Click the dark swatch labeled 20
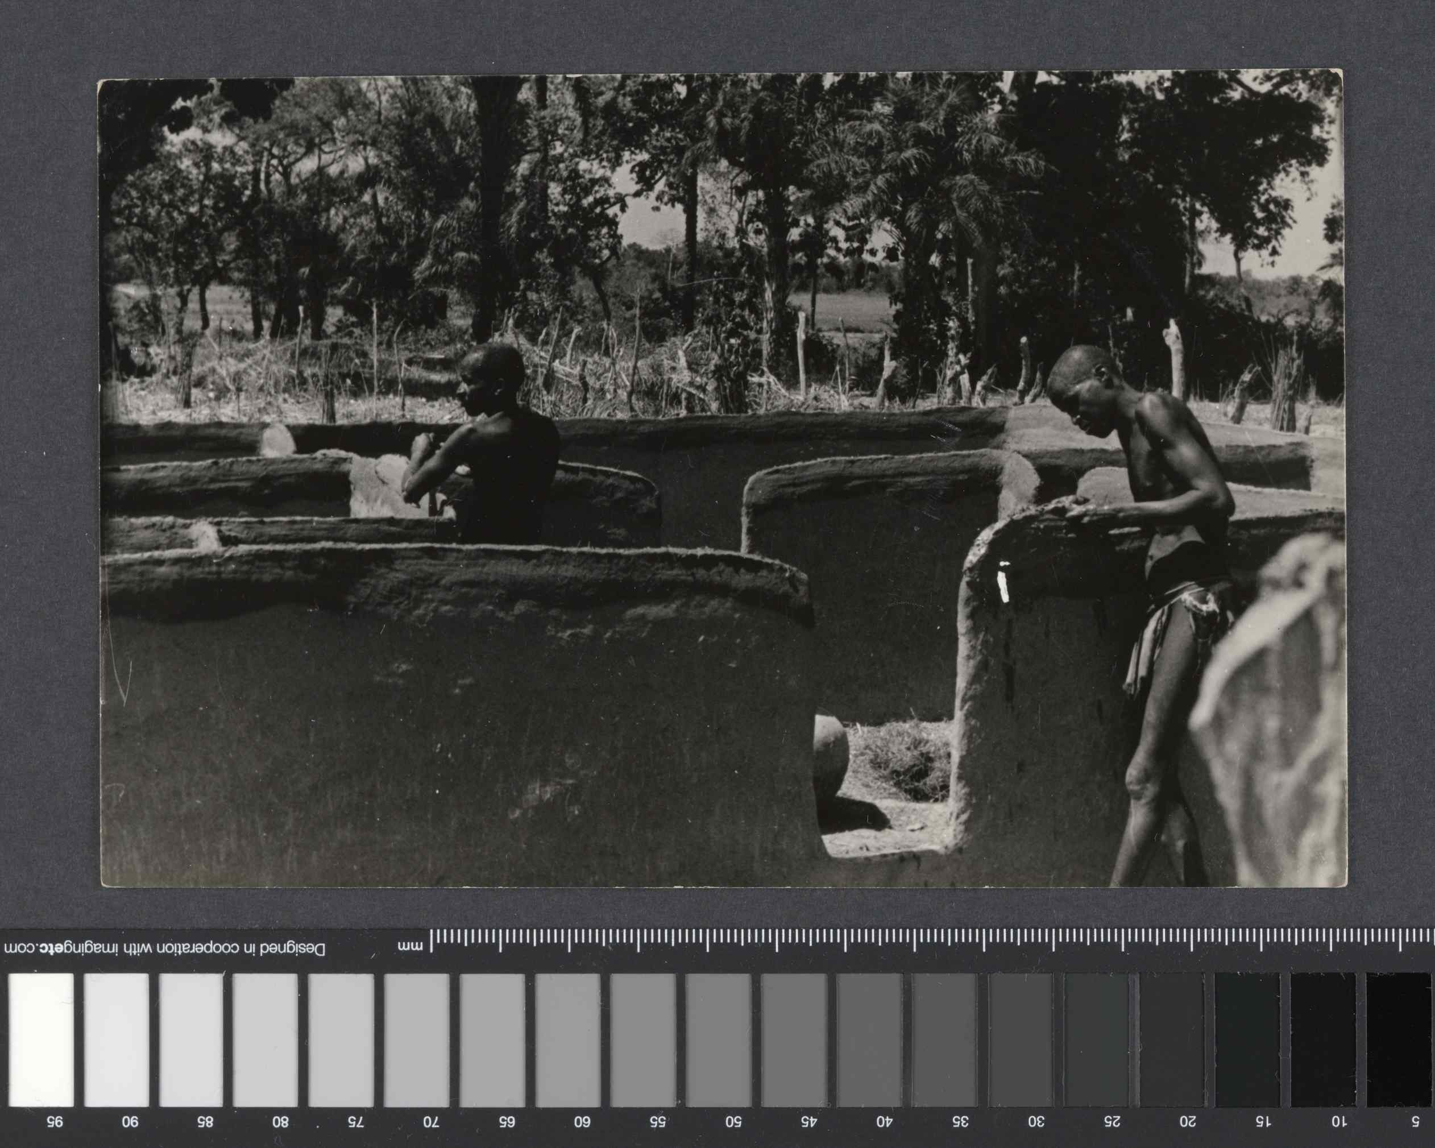Viewport: 1435px width, 1148px height. [1171, 1039]
